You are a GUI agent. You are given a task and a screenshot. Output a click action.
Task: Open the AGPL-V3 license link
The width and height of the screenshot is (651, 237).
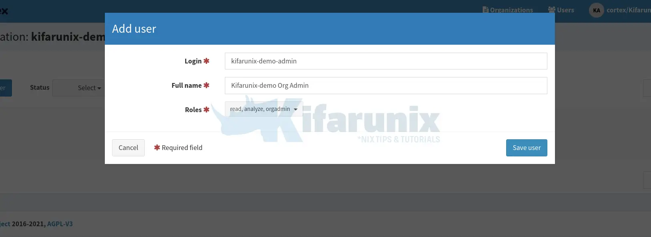coord(60,224)
